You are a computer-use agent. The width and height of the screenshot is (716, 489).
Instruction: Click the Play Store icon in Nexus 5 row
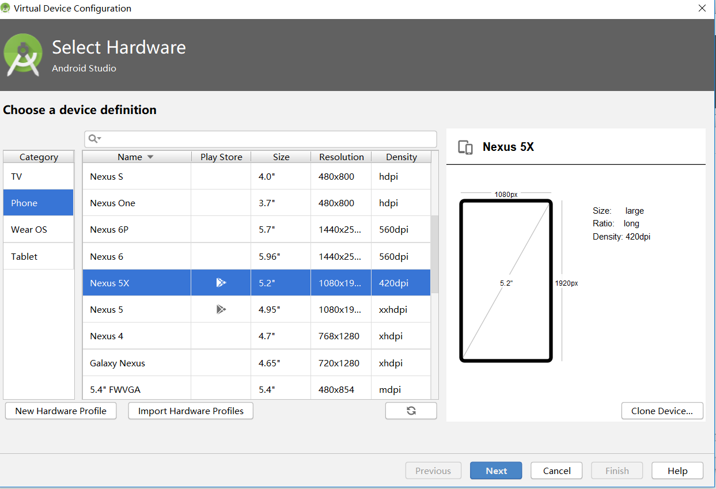pos(221,309)
